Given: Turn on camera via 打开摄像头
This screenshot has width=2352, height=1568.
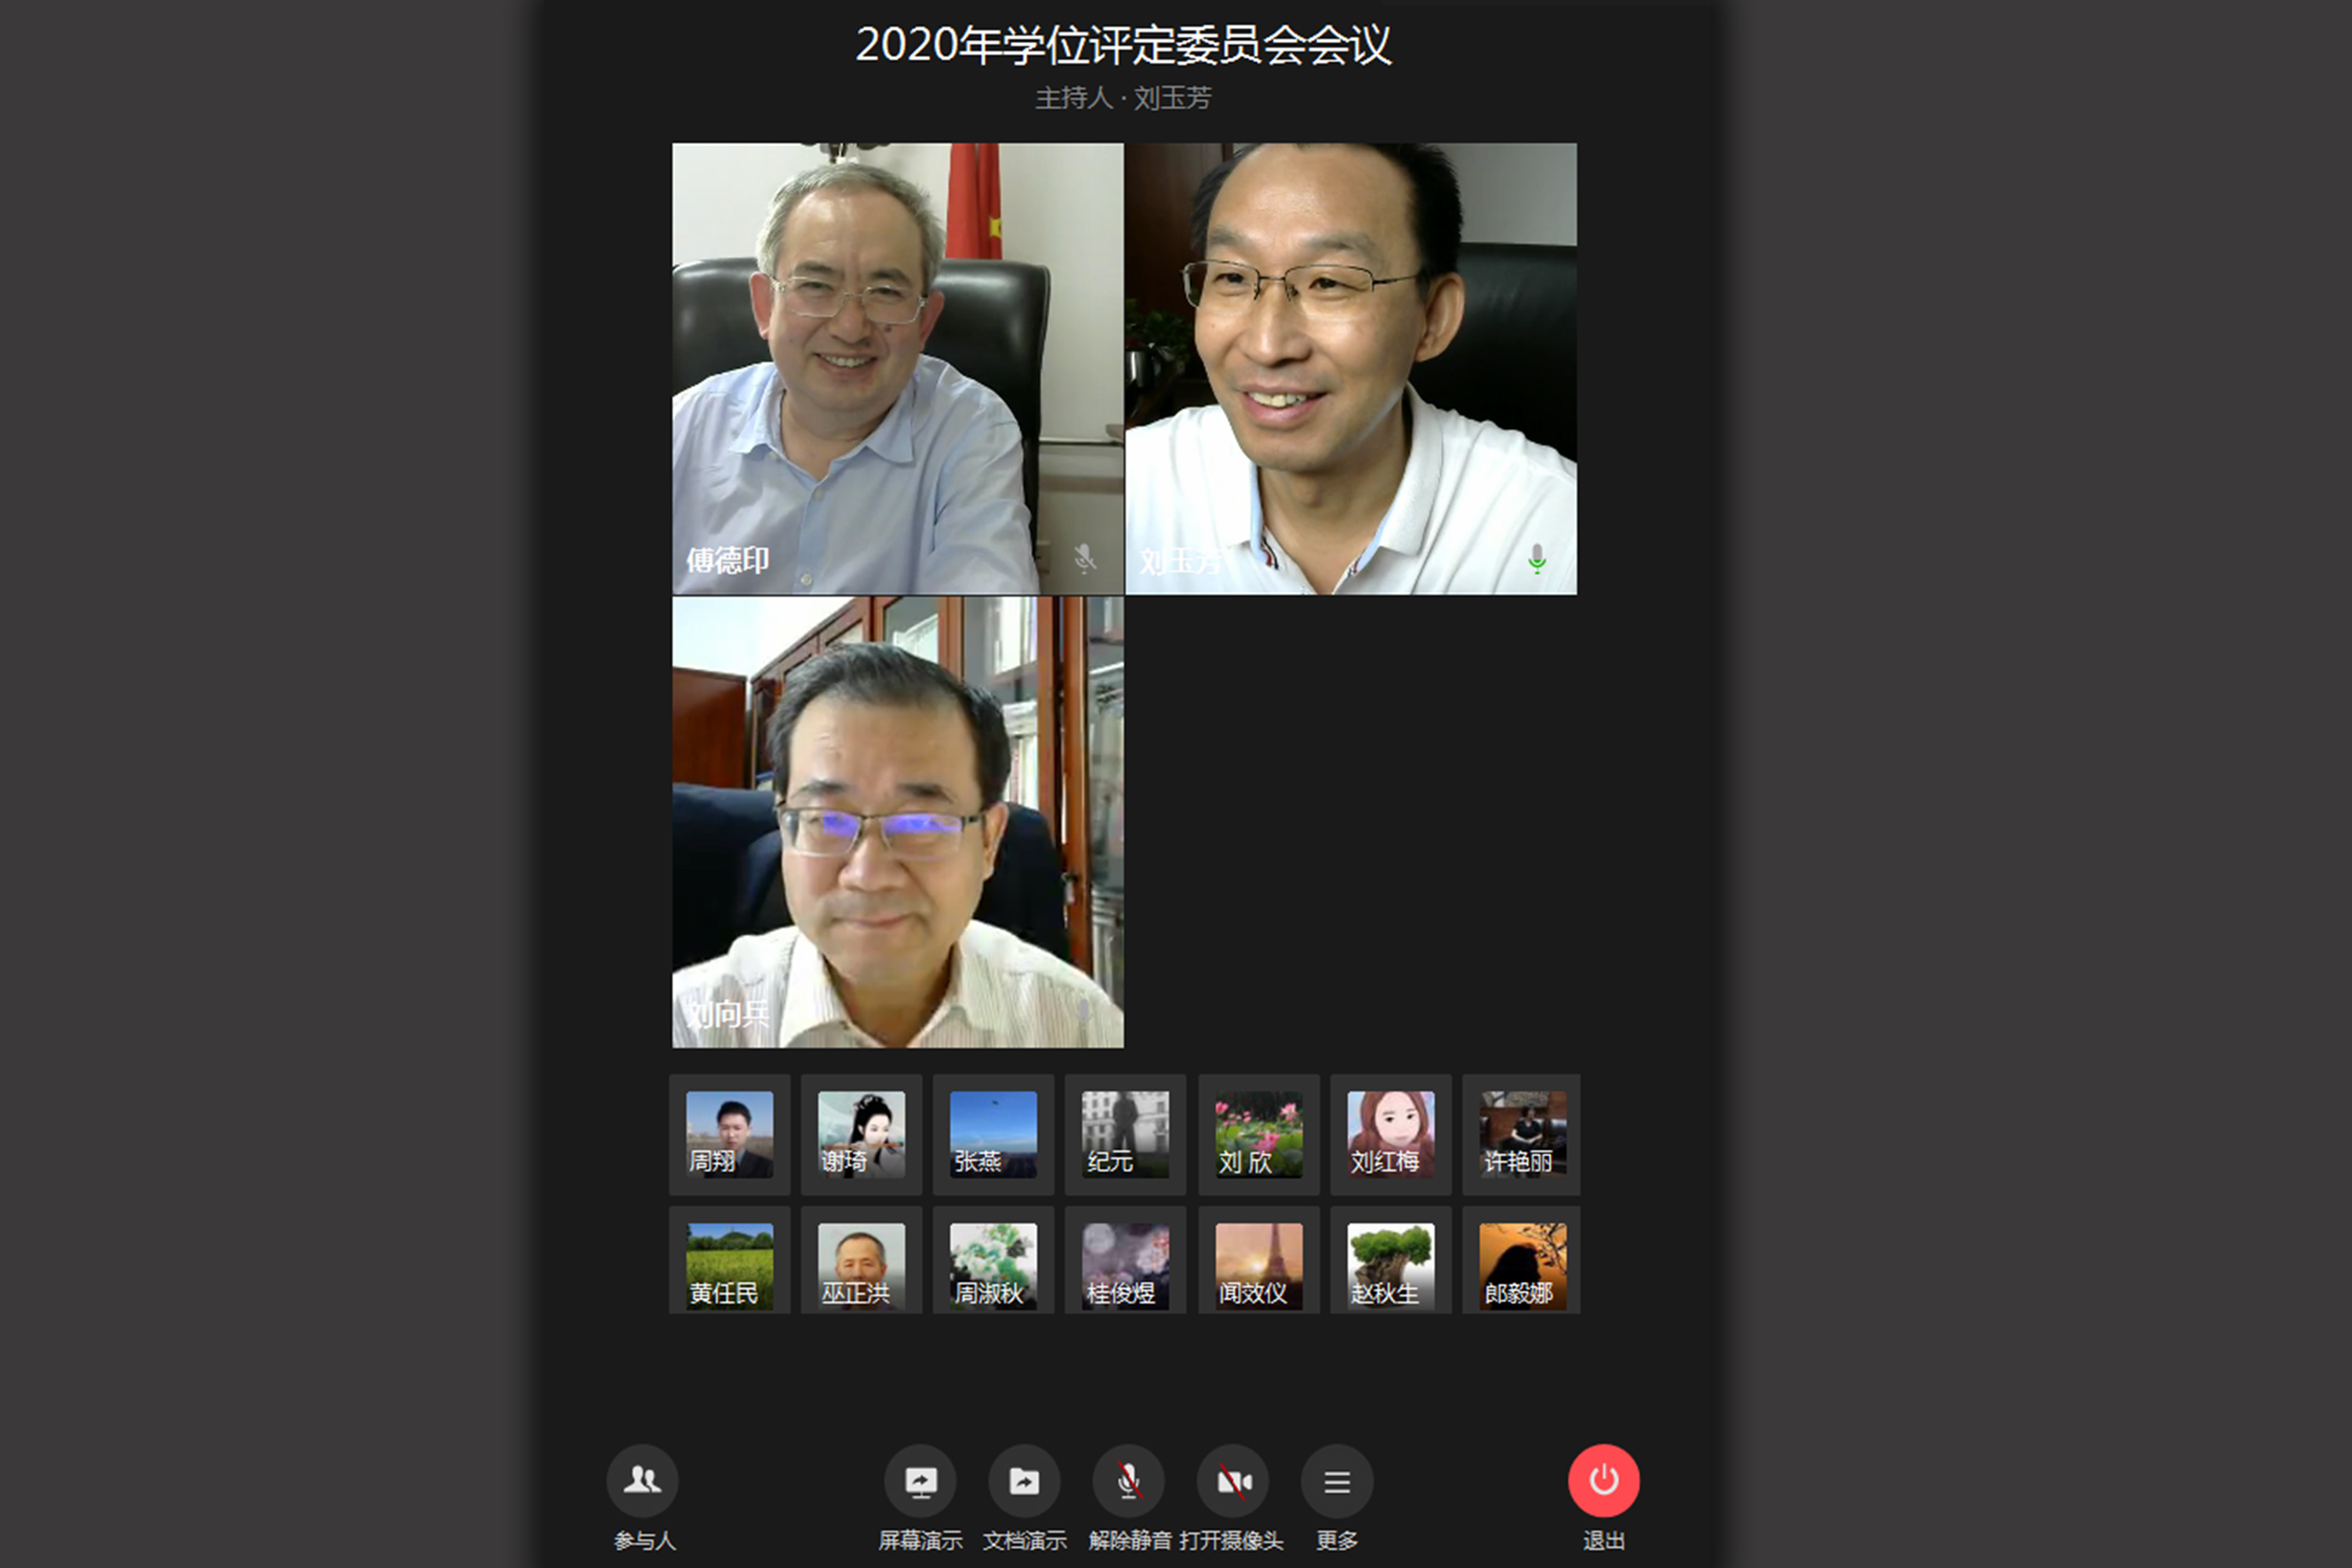Looking at the screenshot, I should (x=1233, y=1480).
